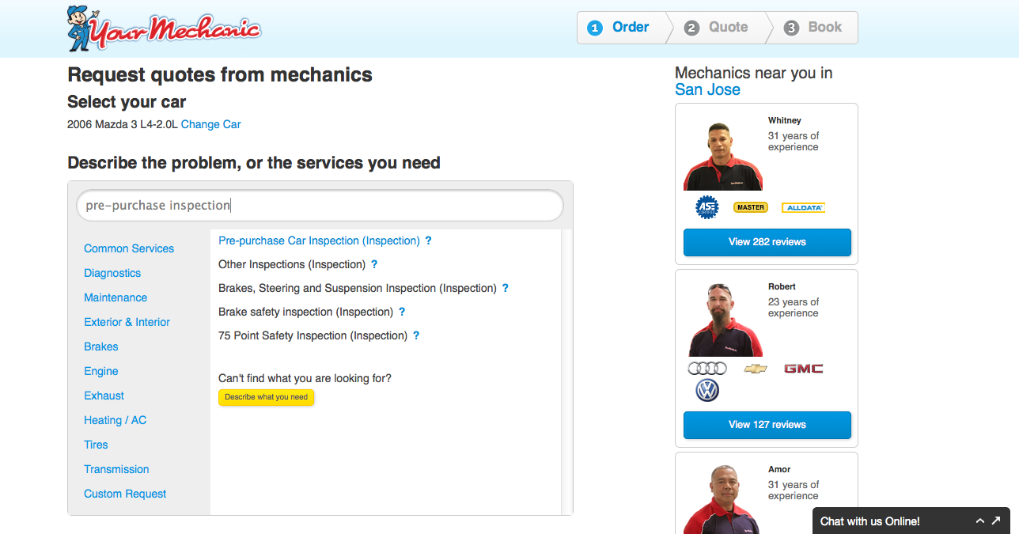1019x534 pixels.
Task: Click Whitney's Master badge
Action: (x=750, y=207)
